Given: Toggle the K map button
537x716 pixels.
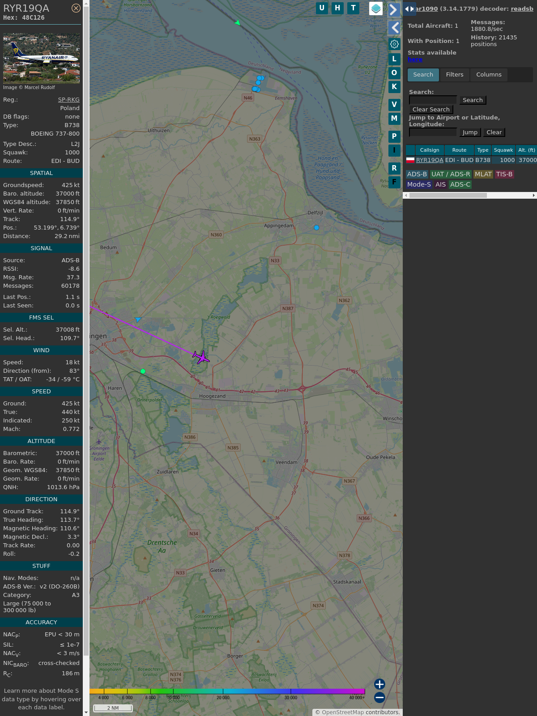Looking at the screenshot, I should point(394,87).
